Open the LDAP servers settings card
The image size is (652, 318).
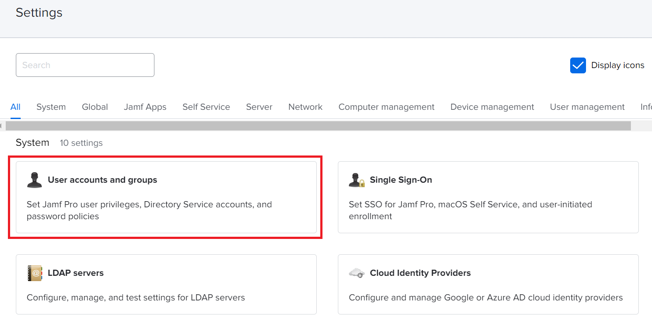[166, 284]
